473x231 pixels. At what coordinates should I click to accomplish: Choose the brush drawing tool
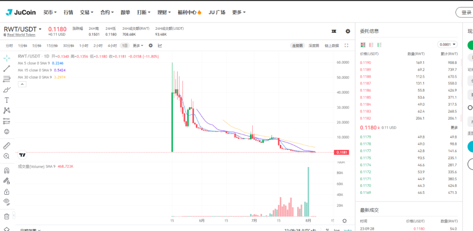click(7, 89)
